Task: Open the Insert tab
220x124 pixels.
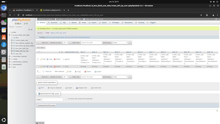Action: pos(83,23)
